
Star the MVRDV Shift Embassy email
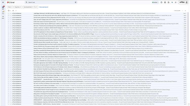tap(11, 38)
